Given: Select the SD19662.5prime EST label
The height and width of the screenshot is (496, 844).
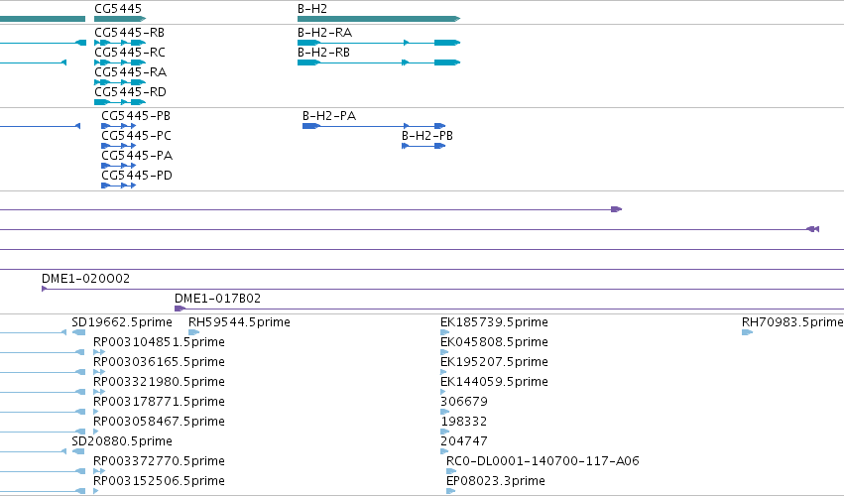Looking at the screenshot, I should click(x=122, y=322).
